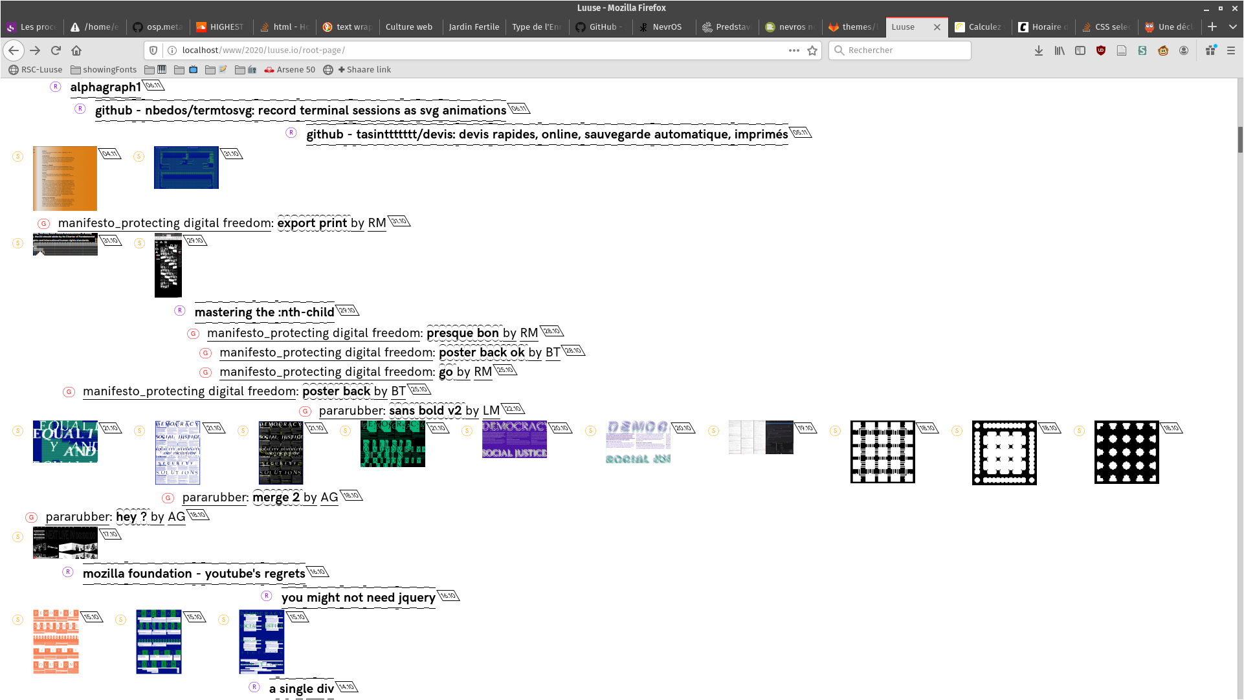
Task: Bookmark this page with the star icon
Action: [812, 50]
